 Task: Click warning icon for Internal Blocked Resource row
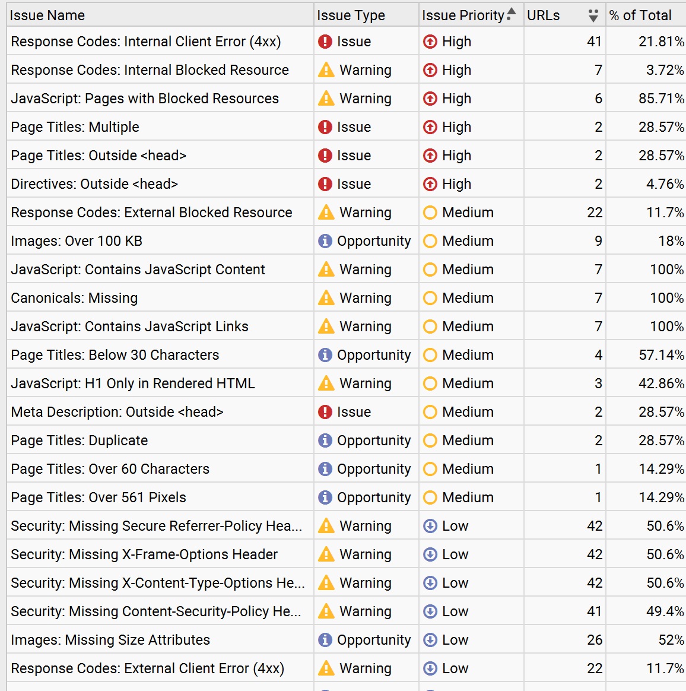pyautogui.click(x=326, y=69)
